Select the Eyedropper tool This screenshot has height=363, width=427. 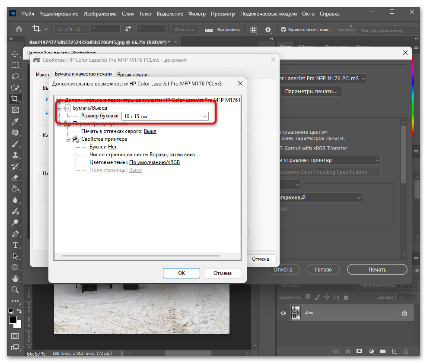tap(15, 121)
